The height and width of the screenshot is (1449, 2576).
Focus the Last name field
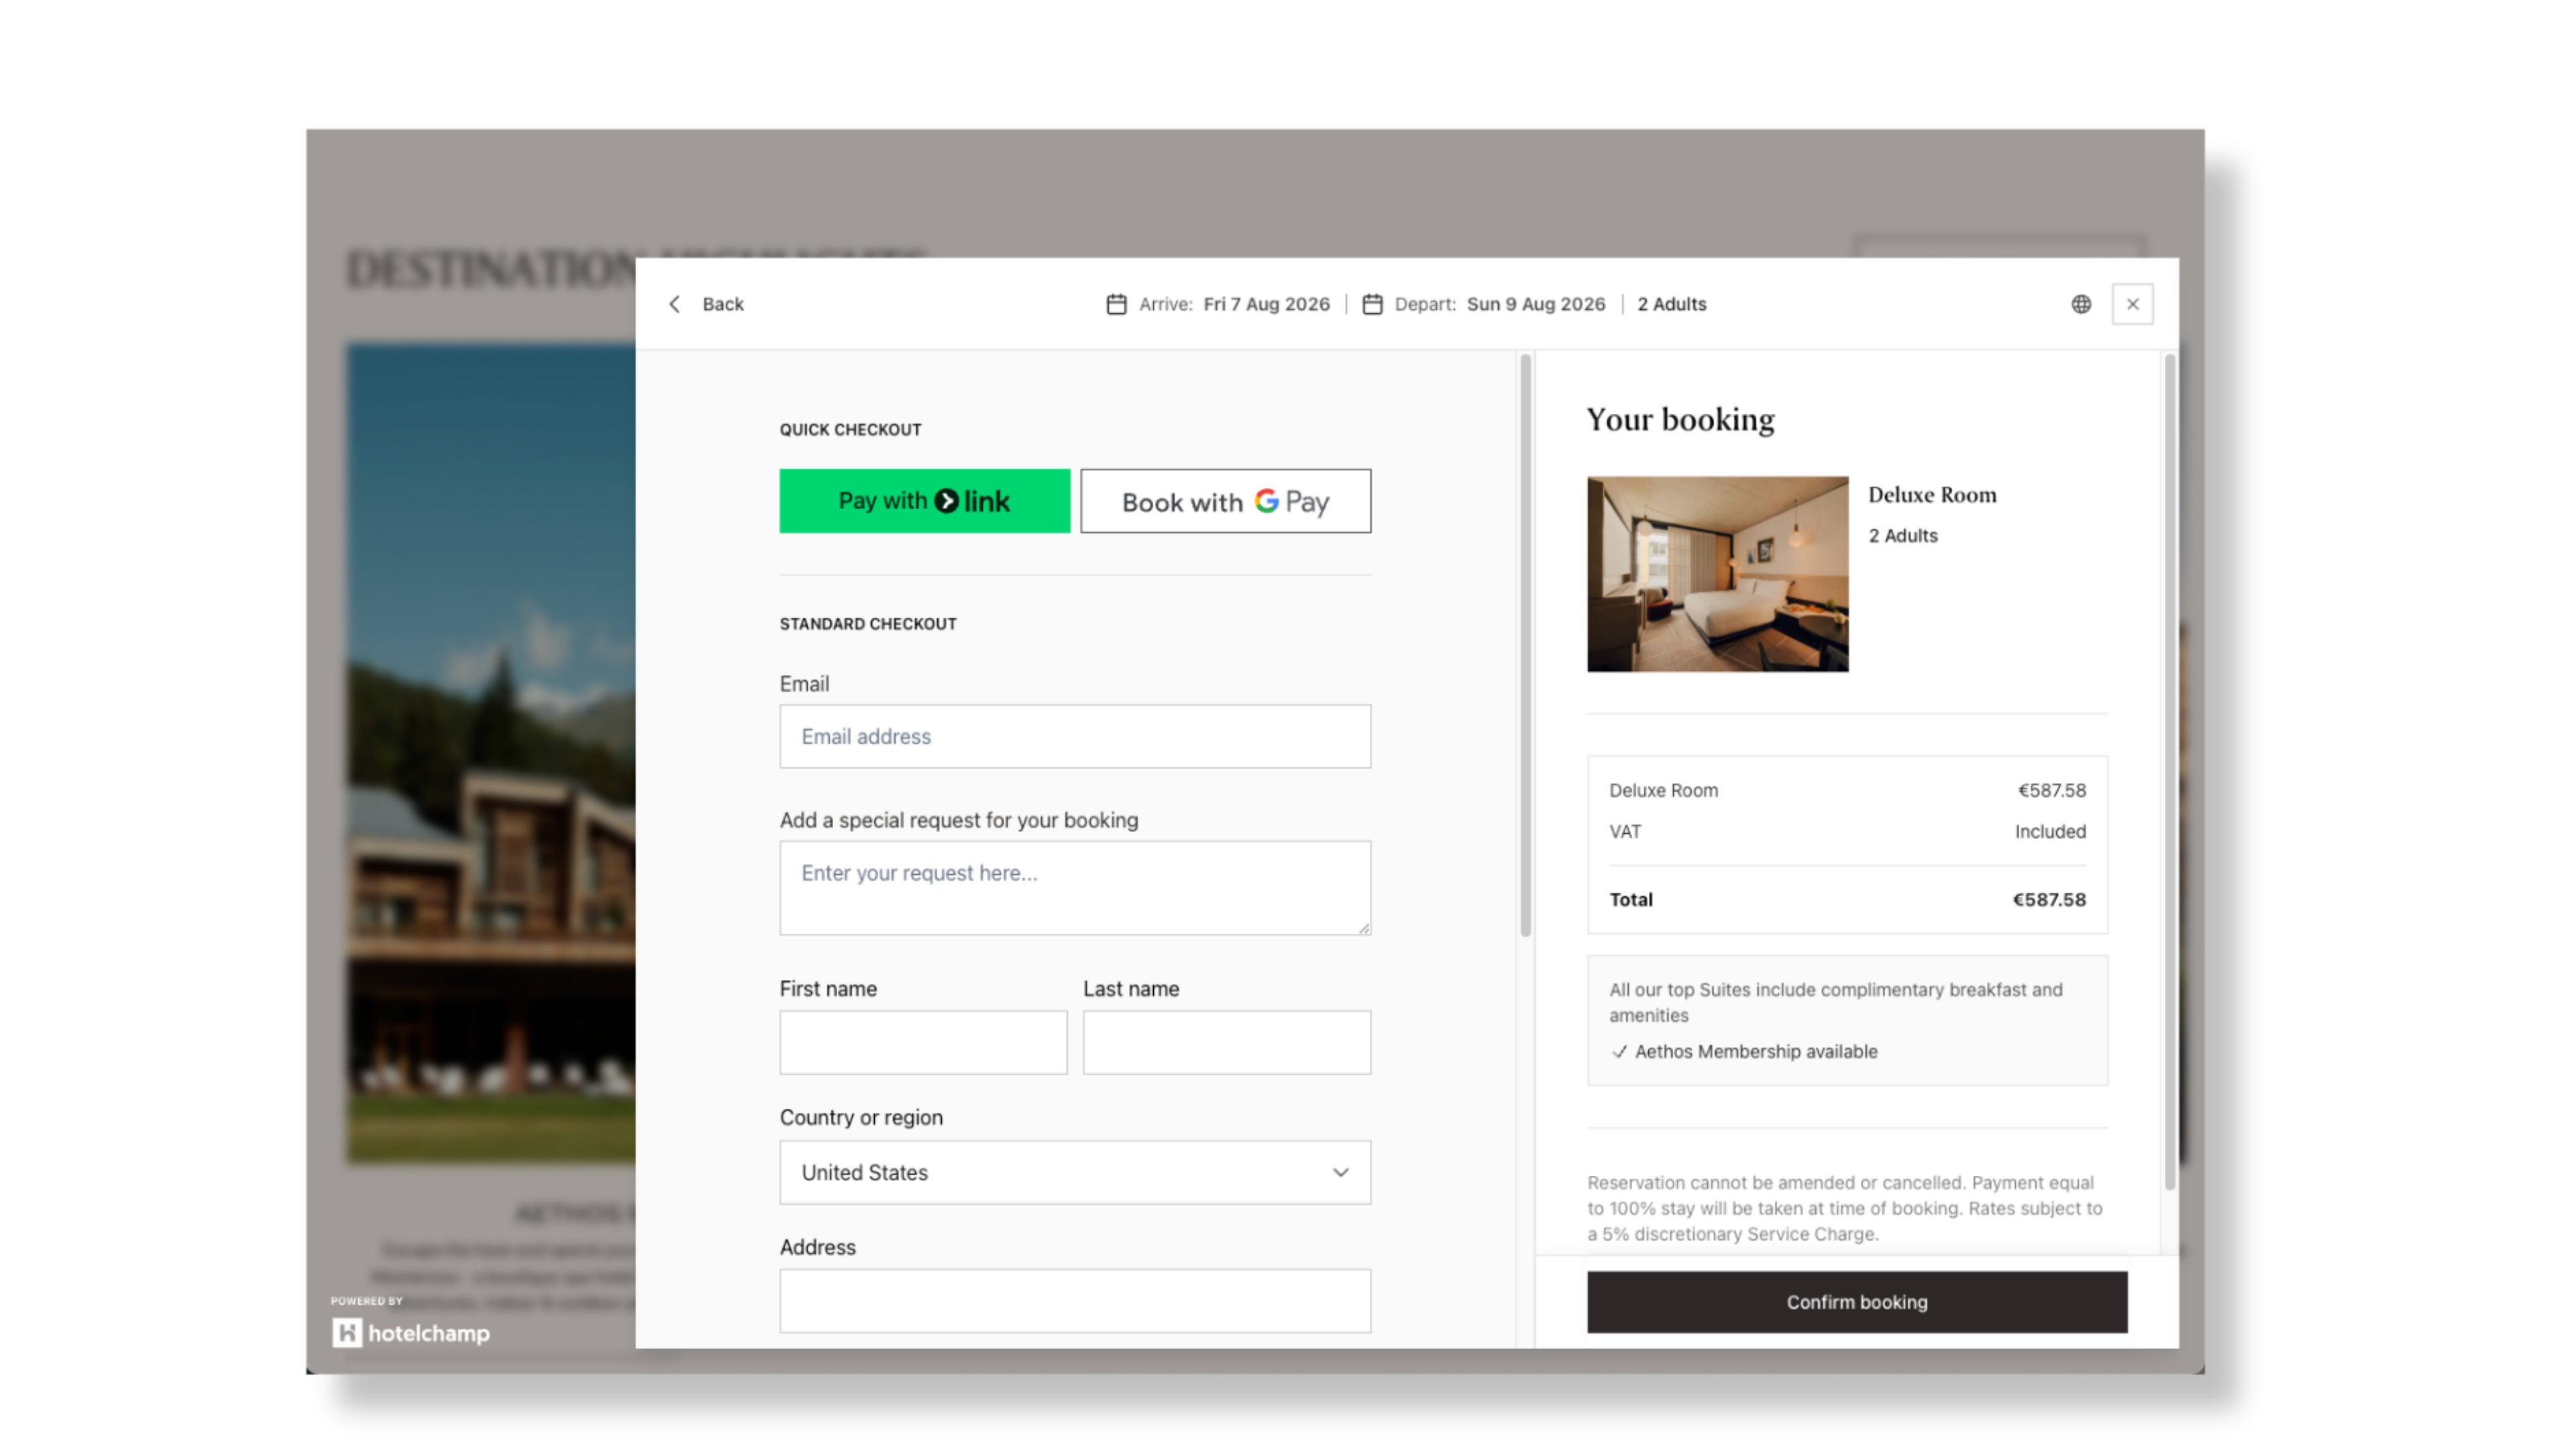[1226, 1043]
